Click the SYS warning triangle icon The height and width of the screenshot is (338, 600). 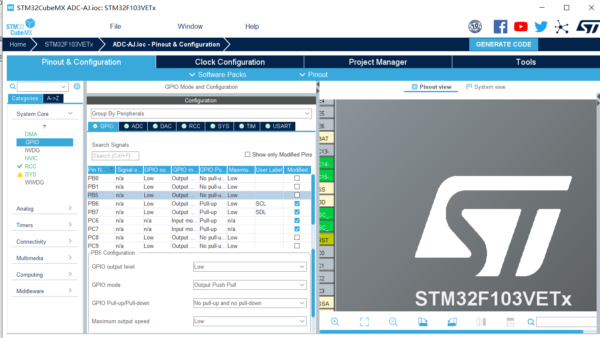[19, 174]
